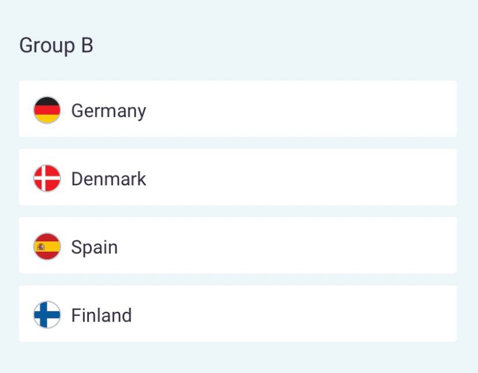Viewport: 478px width, 373px height.
Task: Click the Group B heading
Action: [x=56, y=45]
